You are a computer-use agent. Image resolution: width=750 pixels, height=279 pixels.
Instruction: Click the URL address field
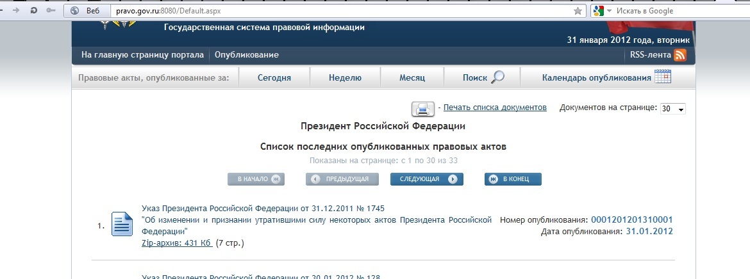[x=340, y=11]
